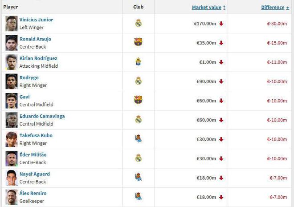Viewport: 294px width, 207px height.
Task: Click the club crest in Vinicius Junior's row
Action: pyautogui.click(x=138, y=23)
